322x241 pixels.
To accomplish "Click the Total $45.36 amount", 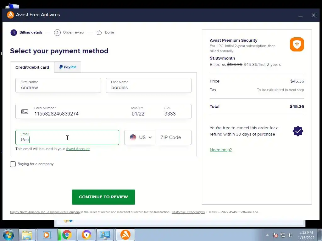I will pos(297,107).
